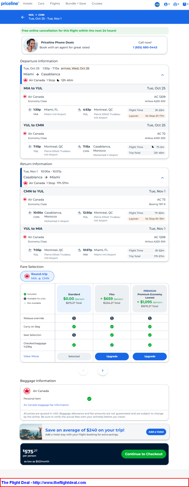Screen dimensions: 189x487
Task: Open the View More fare details link
Action: pos(31,356)
